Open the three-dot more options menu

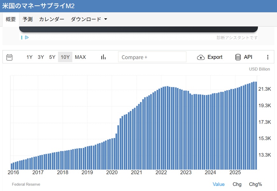[x=267, y=57]
